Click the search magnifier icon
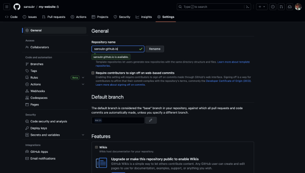This screenshot has width=305, height=173. [x=180, y=7]
